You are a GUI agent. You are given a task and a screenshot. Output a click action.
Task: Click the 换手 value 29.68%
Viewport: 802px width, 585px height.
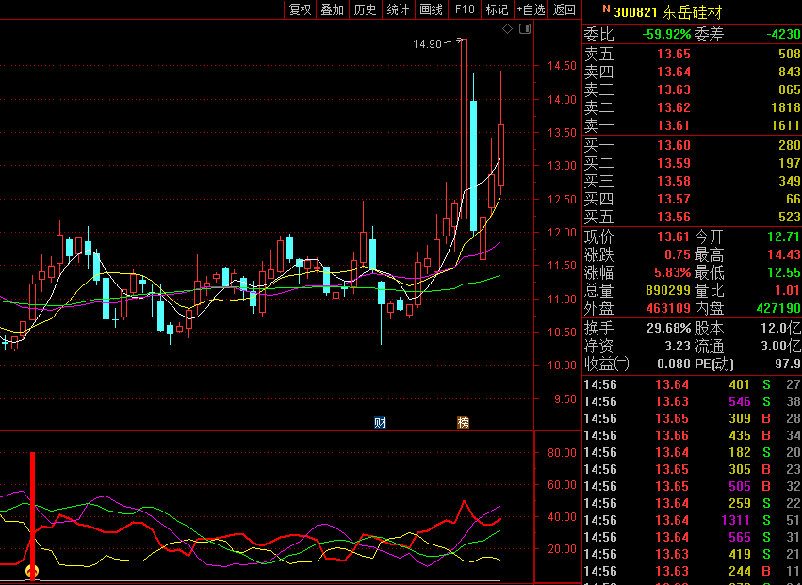coord(669,328)
